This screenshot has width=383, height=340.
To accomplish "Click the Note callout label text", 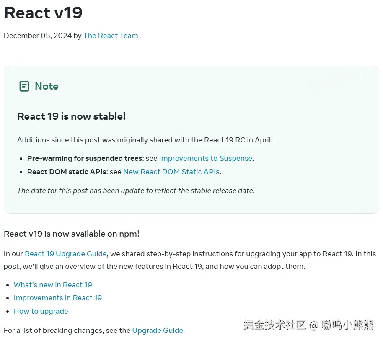I will [x=47, y=86].
